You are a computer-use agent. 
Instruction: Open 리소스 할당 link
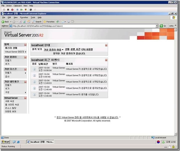pos(11,108)
